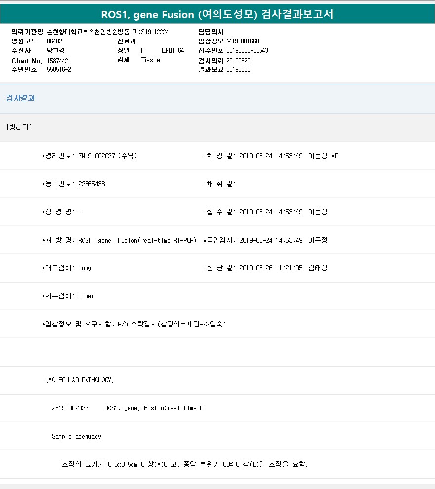Image resolution: width=435 pixels, height=489 pixels.
Task: Select the 검사결과 section heading
Action: tap(21, 98)
